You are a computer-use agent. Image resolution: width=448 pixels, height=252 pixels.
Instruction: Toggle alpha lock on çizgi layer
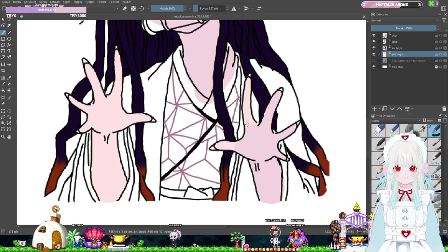[x=445, y=35]
